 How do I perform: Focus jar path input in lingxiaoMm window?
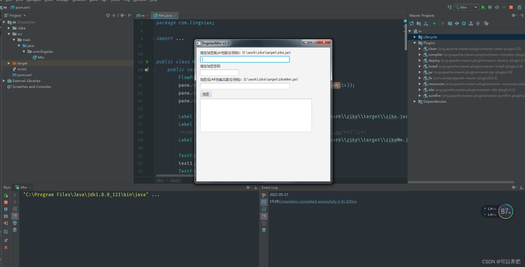pos(245,59)
